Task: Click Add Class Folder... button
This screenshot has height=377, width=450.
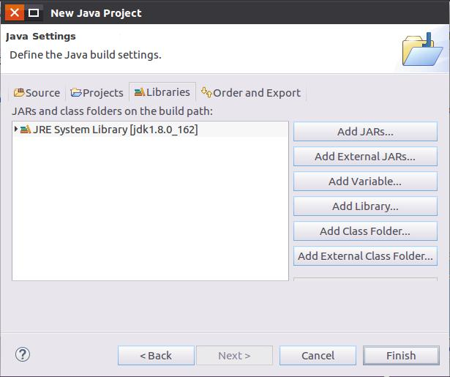Action: pyautogui.click(x=365, y=231)
